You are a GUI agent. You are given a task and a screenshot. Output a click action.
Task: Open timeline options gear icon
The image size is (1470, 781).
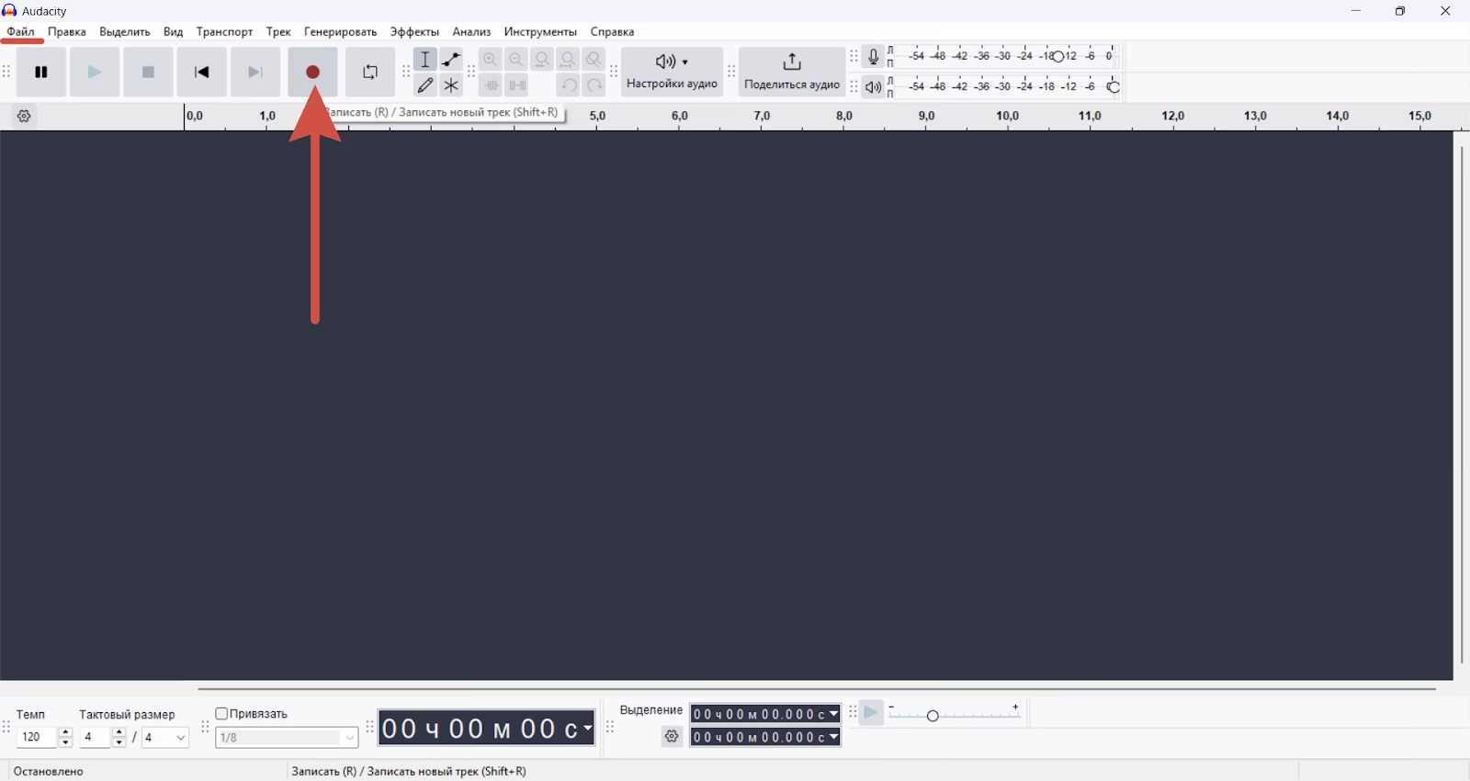[25, 117]
